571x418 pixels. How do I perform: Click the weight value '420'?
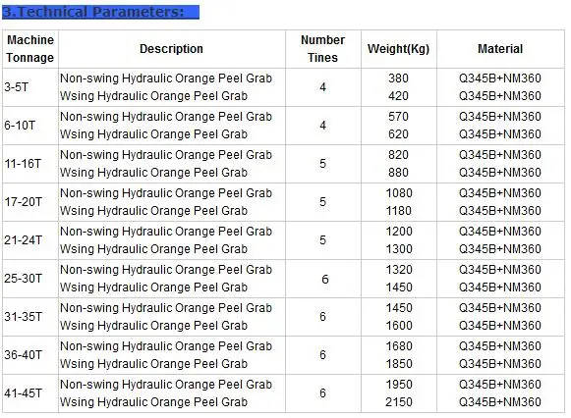[x=398, y=96]
